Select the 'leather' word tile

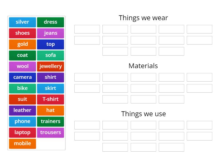[22, 110]
